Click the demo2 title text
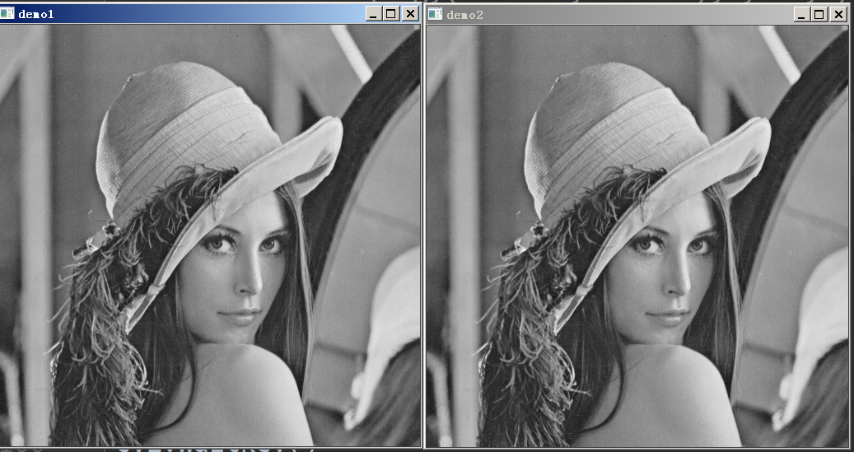Viewport: 854px width, 452px height. point(464,15)
